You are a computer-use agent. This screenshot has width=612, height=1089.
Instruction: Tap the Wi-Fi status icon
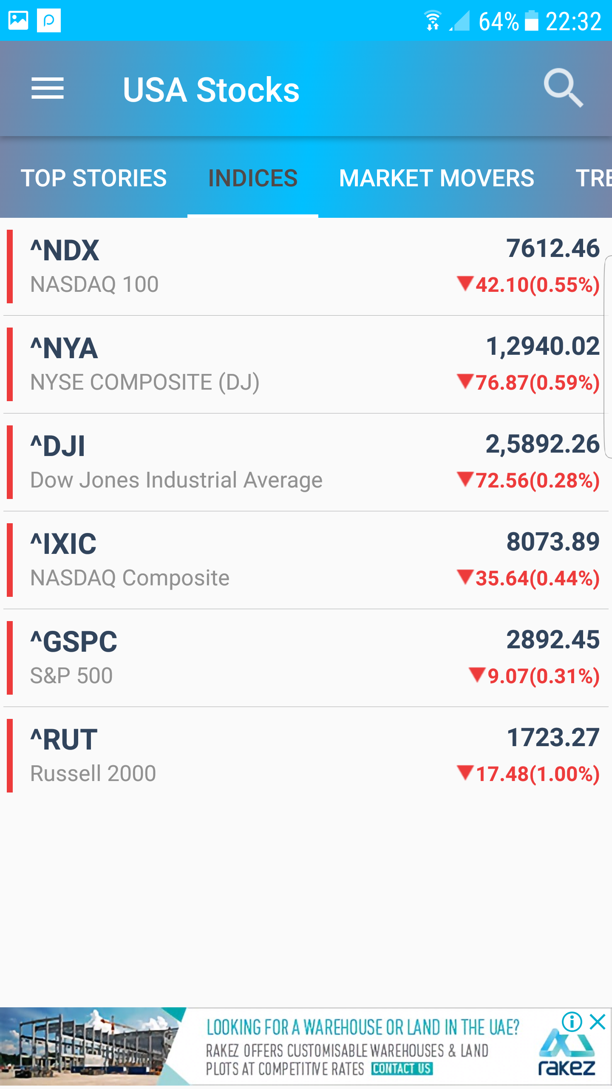click(x=433, y=20)
